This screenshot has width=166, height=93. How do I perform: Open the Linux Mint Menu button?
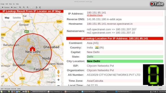(x=4, y=92)
